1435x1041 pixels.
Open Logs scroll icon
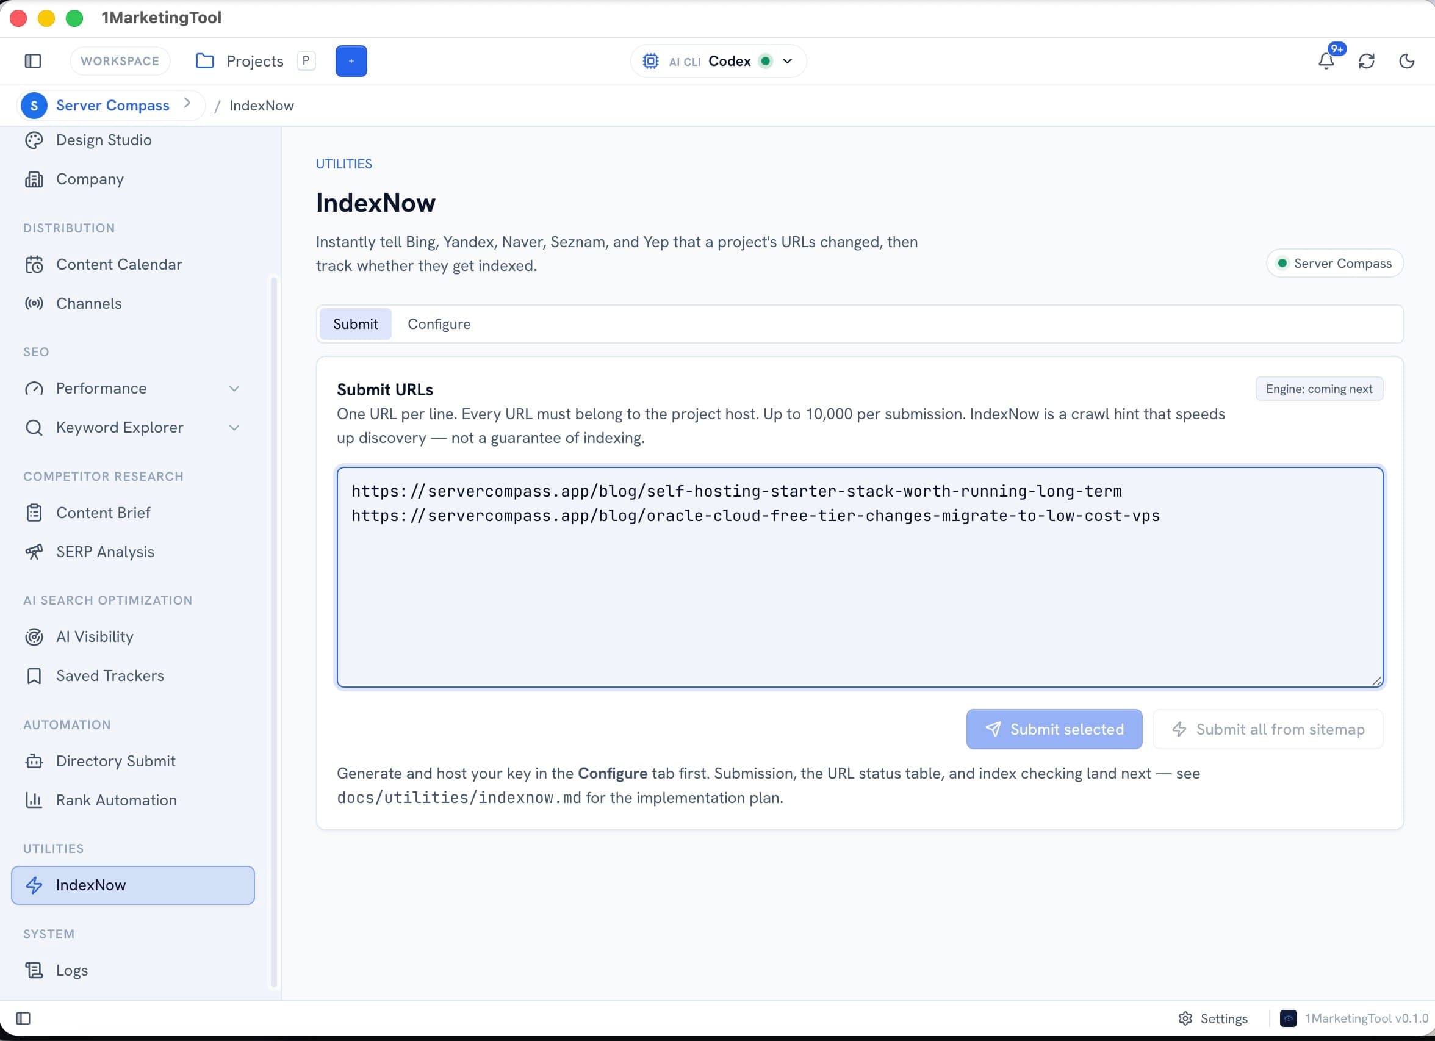[x=34, y=970]
